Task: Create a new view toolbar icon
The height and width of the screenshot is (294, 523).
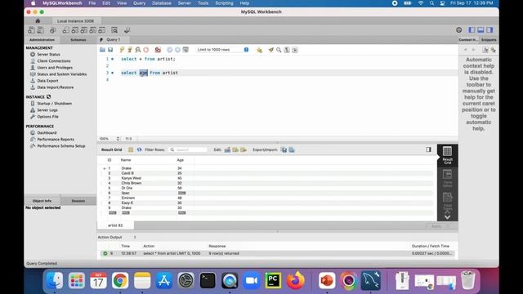Action: 83,30
